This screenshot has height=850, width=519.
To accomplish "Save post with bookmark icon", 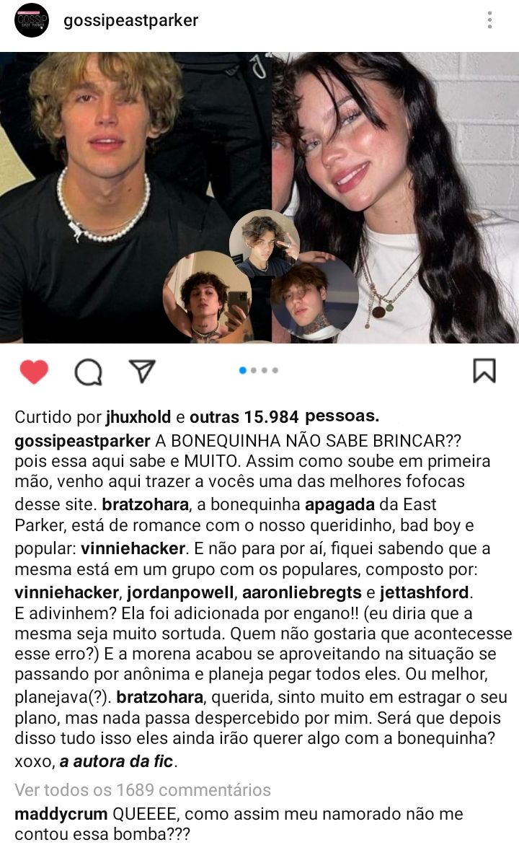I will (484, 371).
